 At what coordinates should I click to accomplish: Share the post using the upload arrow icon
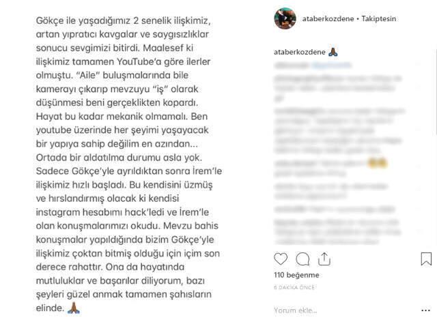point(324,259)
